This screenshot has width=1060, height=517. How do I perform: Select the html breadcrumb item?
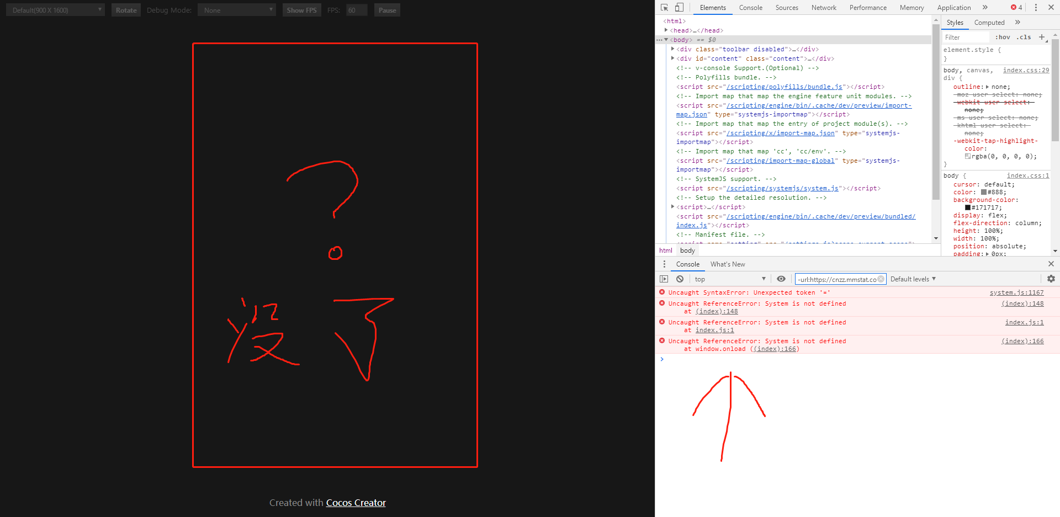pyautogui.click(x=666, y=250)
